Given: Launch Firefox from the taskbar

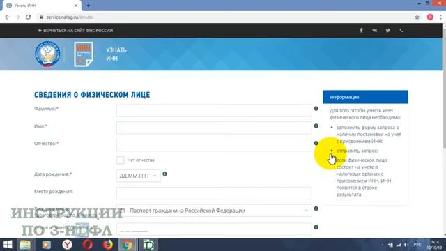Looking at the screenshot, I should click(x=108, y=245).
